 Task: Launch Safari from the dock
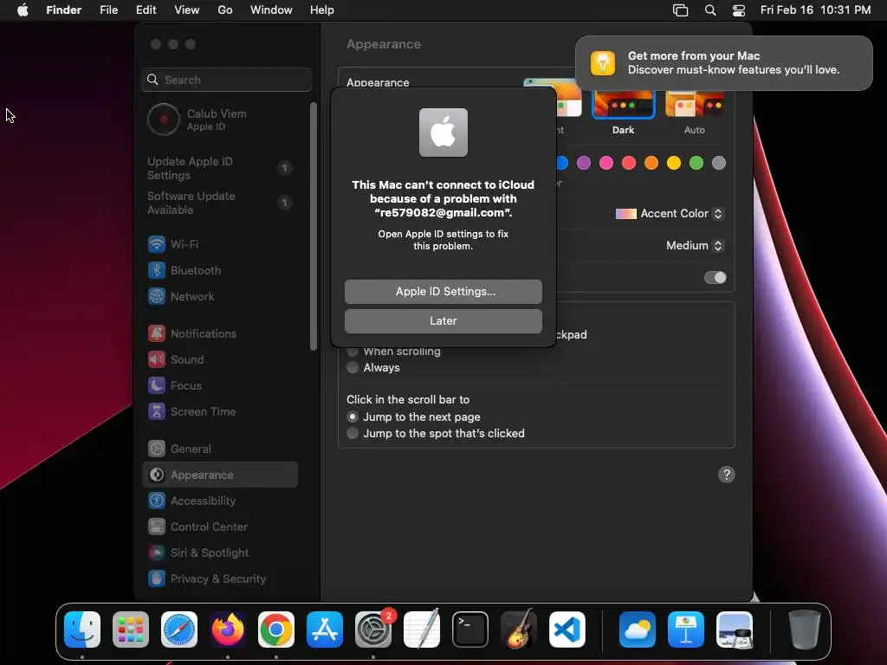click(179, 629)
